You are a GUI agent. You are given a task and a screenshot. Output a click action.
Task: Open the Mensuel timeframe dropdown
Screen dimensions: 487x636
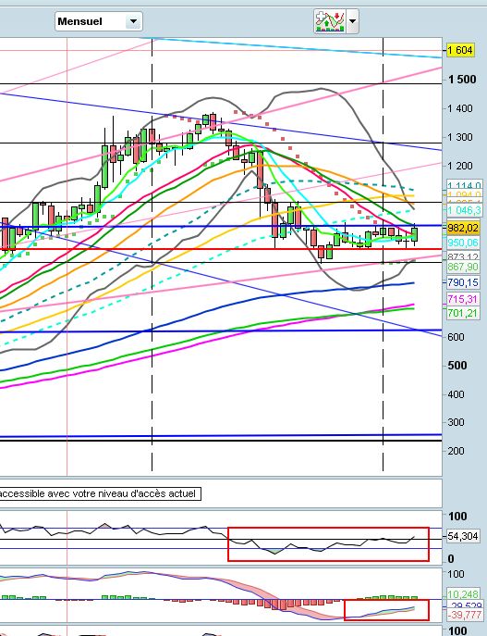click(x=98, y=21)
